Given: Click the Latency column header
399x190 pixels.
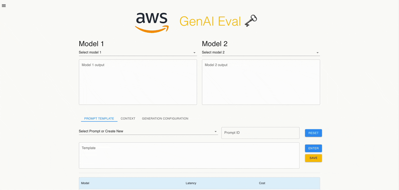Looking at the screenshot, I should click(191, 183).
